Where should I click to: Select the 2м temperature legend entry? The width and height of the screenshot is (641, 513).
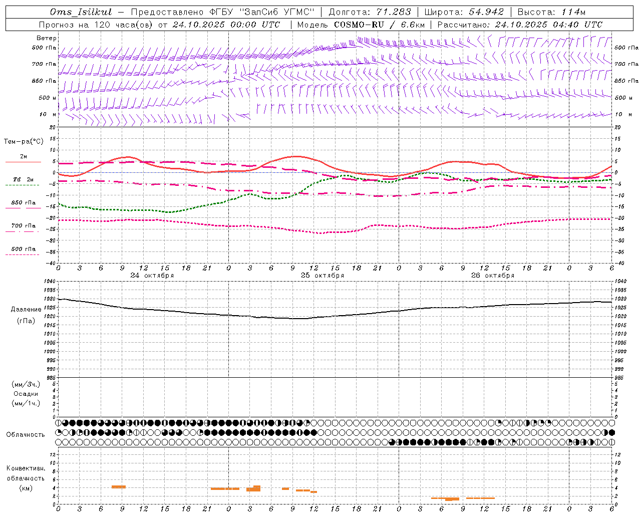tap(24, 157)
